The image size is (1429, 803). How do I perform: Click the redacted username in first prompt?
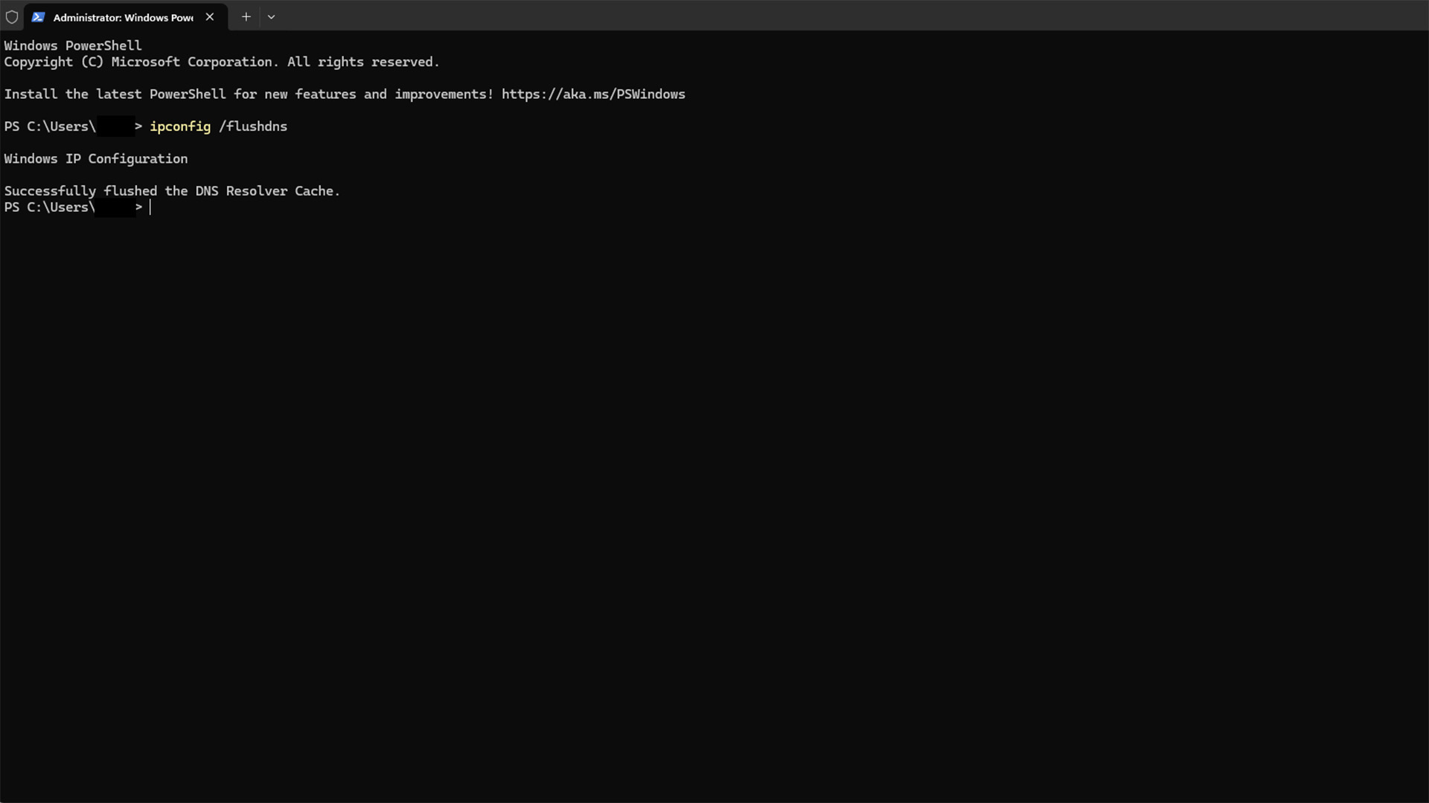tap(115, 126)
